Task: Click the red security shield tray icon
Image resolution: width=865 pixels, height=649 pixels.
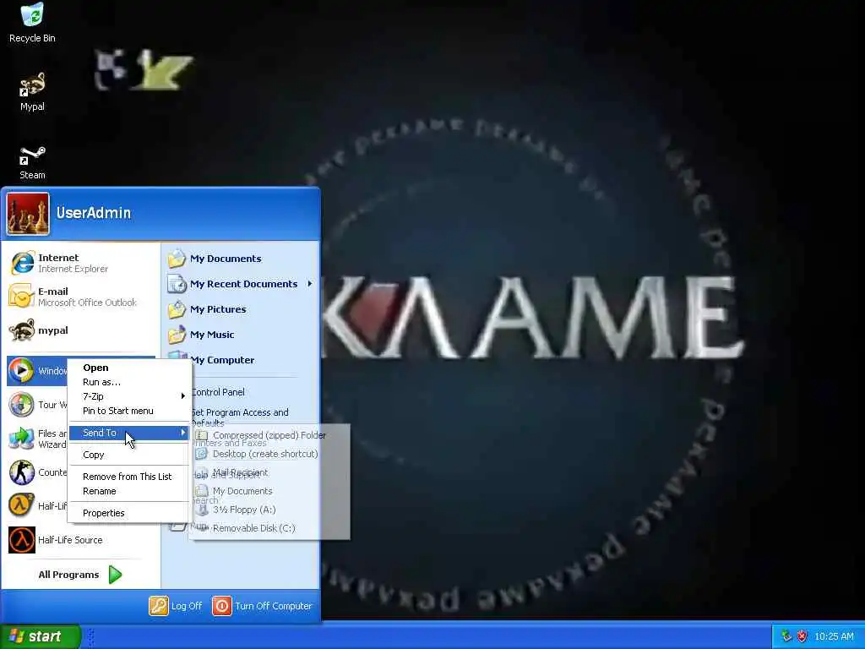Action: click(x=802, y=636)
